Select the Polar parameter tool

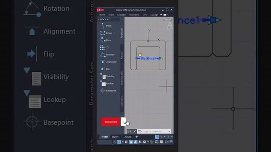(x=106, y=40)
